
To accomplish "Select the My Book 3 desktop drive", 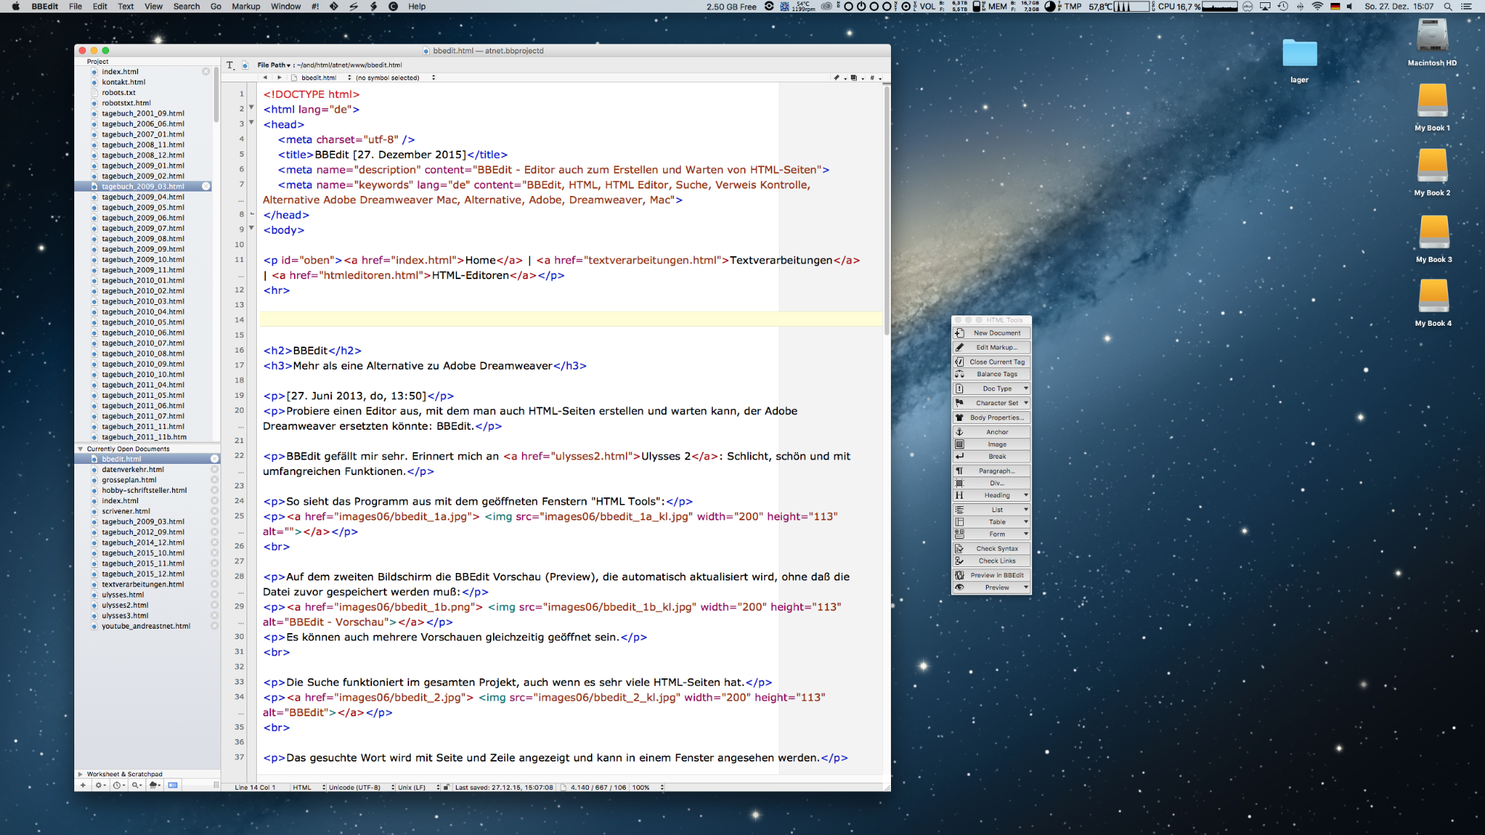I will pos(1434,239).
